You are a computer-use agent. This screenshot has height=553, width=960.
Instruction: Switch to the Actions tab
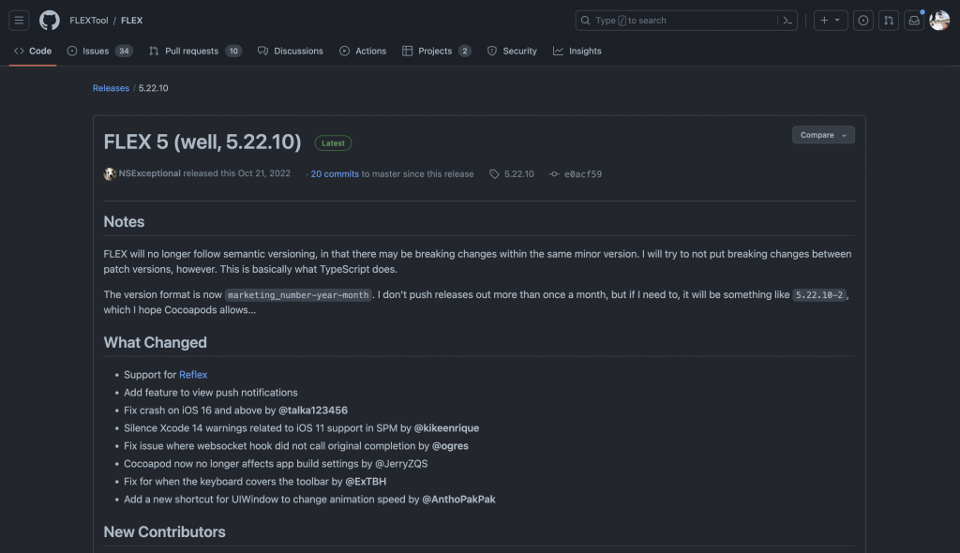[x=363, y=51]
